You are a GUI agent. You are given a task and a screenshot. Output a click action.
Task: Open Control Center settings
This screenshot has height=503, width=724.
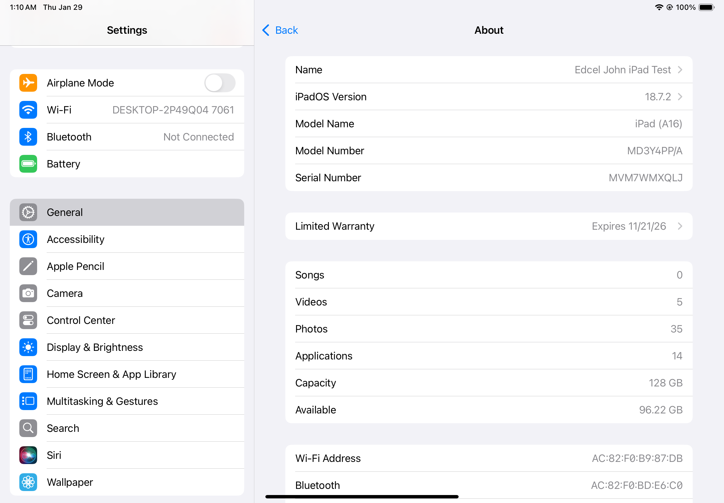[127, 320]
